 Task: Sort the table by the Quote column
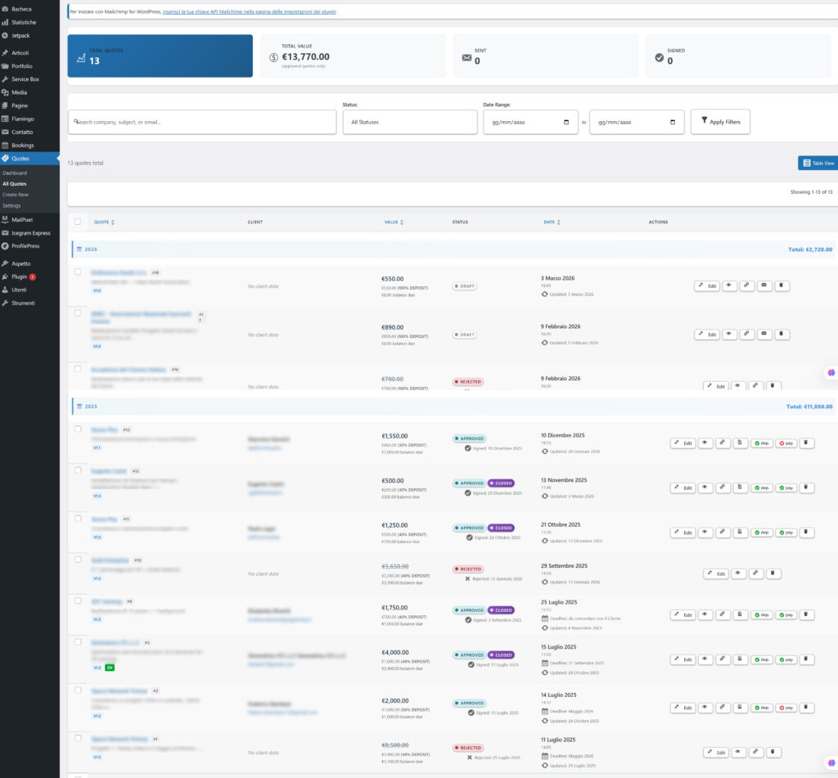click(104, 223)
